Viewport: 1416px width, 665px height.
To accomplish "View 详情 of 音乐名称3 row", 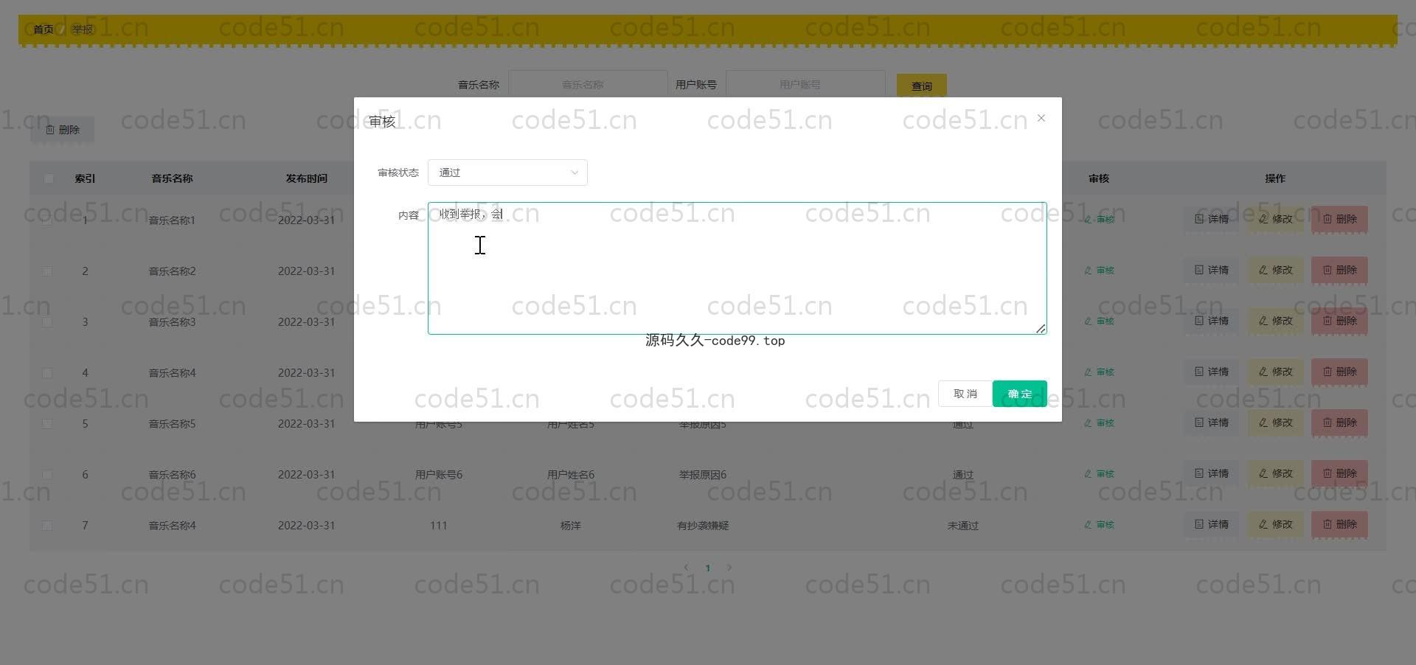I will pyautogui.click(x=1212, y=321).
